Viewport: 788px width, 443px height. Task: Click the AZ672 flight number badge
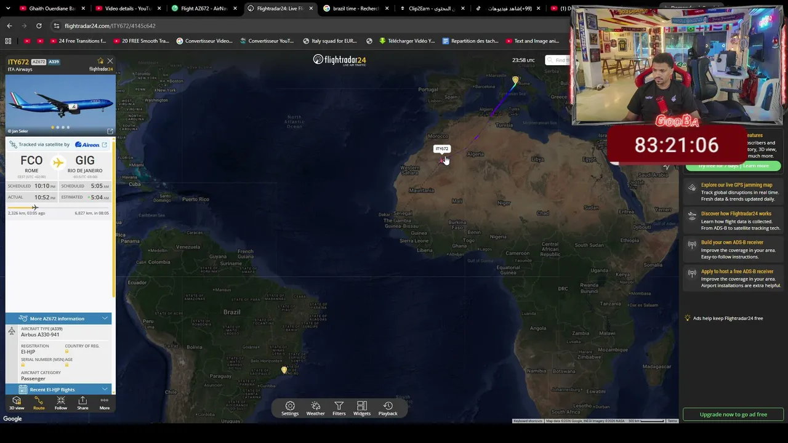coord(39,62)
